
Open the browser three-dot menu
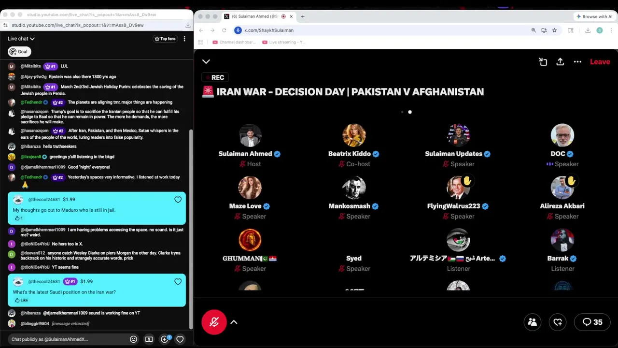point(611,30)
